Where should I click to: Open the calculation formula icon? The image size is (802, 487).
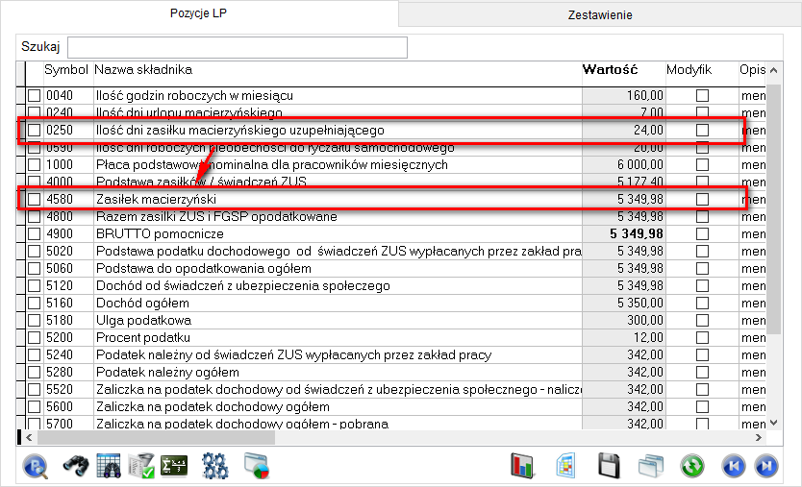(x=174, y=466)
